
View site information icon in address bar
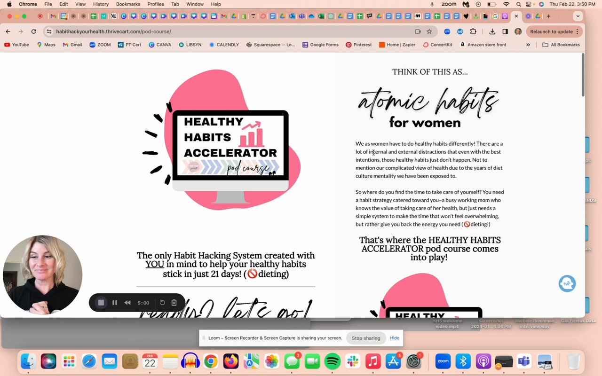49,31
